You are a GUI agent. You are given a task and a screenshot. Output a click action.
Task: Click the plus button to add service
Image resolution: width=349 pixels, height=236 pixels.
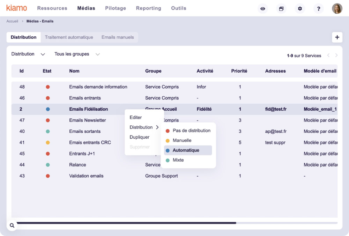pyautogui.click(x=337, y=37)
